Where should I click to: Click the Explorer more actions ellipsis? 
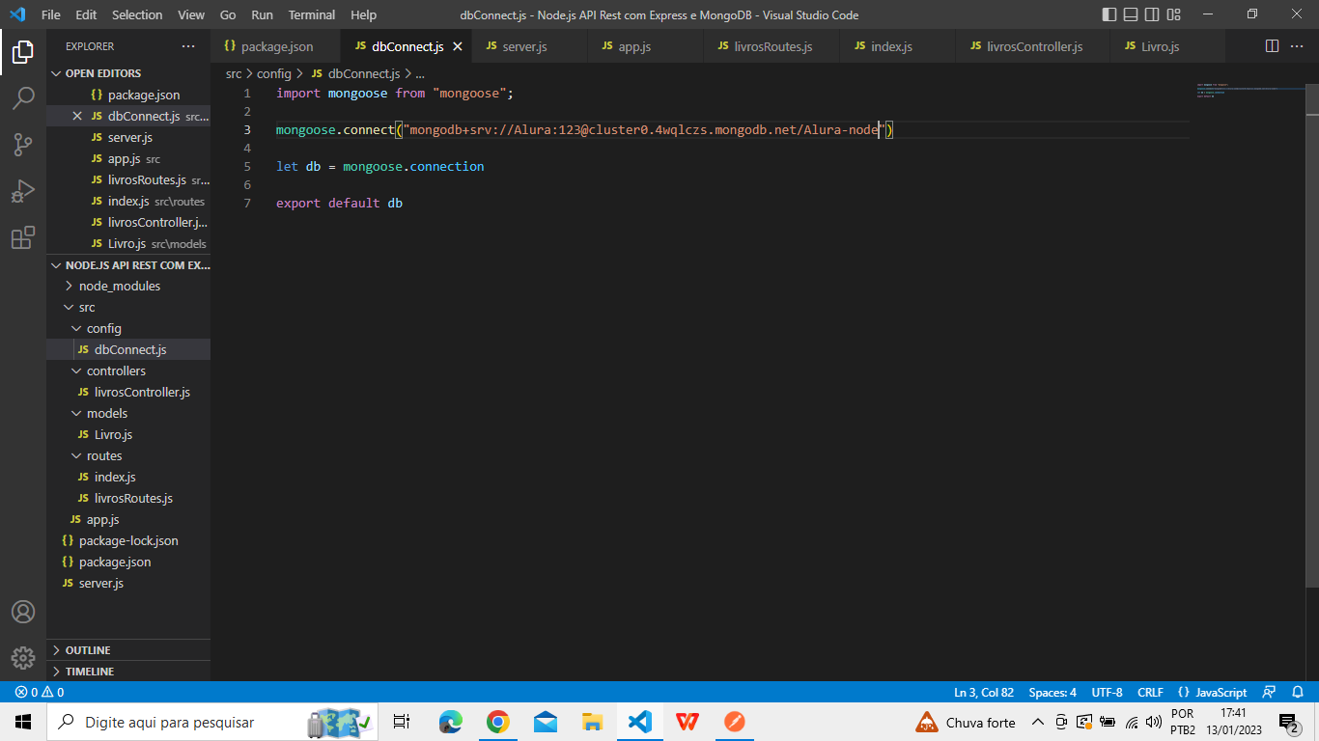[x=188, y=46]
